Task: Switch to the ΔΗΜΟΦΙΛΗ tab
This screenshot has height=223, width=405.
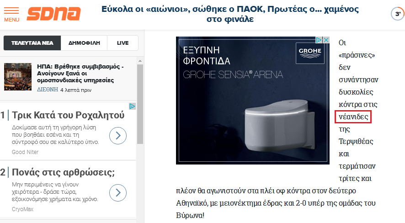Action: 84,43
